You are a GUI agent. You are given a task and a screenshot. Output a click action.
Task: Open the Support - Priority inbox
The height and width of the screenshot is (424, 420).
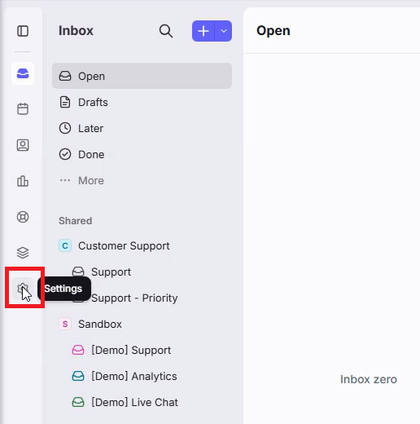pos(142,298)
